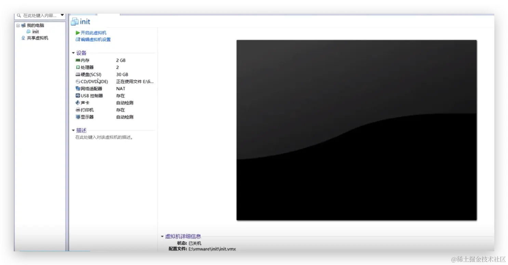Select the 打印机 device row
The width and height of the screenshot is (508, 265).
(x=115, y=110)
